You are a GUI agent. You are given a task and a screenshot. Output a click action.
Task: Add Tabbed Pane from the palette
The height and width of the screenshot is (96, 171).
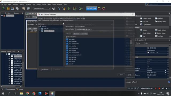pyautogui.click(x=145, y=19)
